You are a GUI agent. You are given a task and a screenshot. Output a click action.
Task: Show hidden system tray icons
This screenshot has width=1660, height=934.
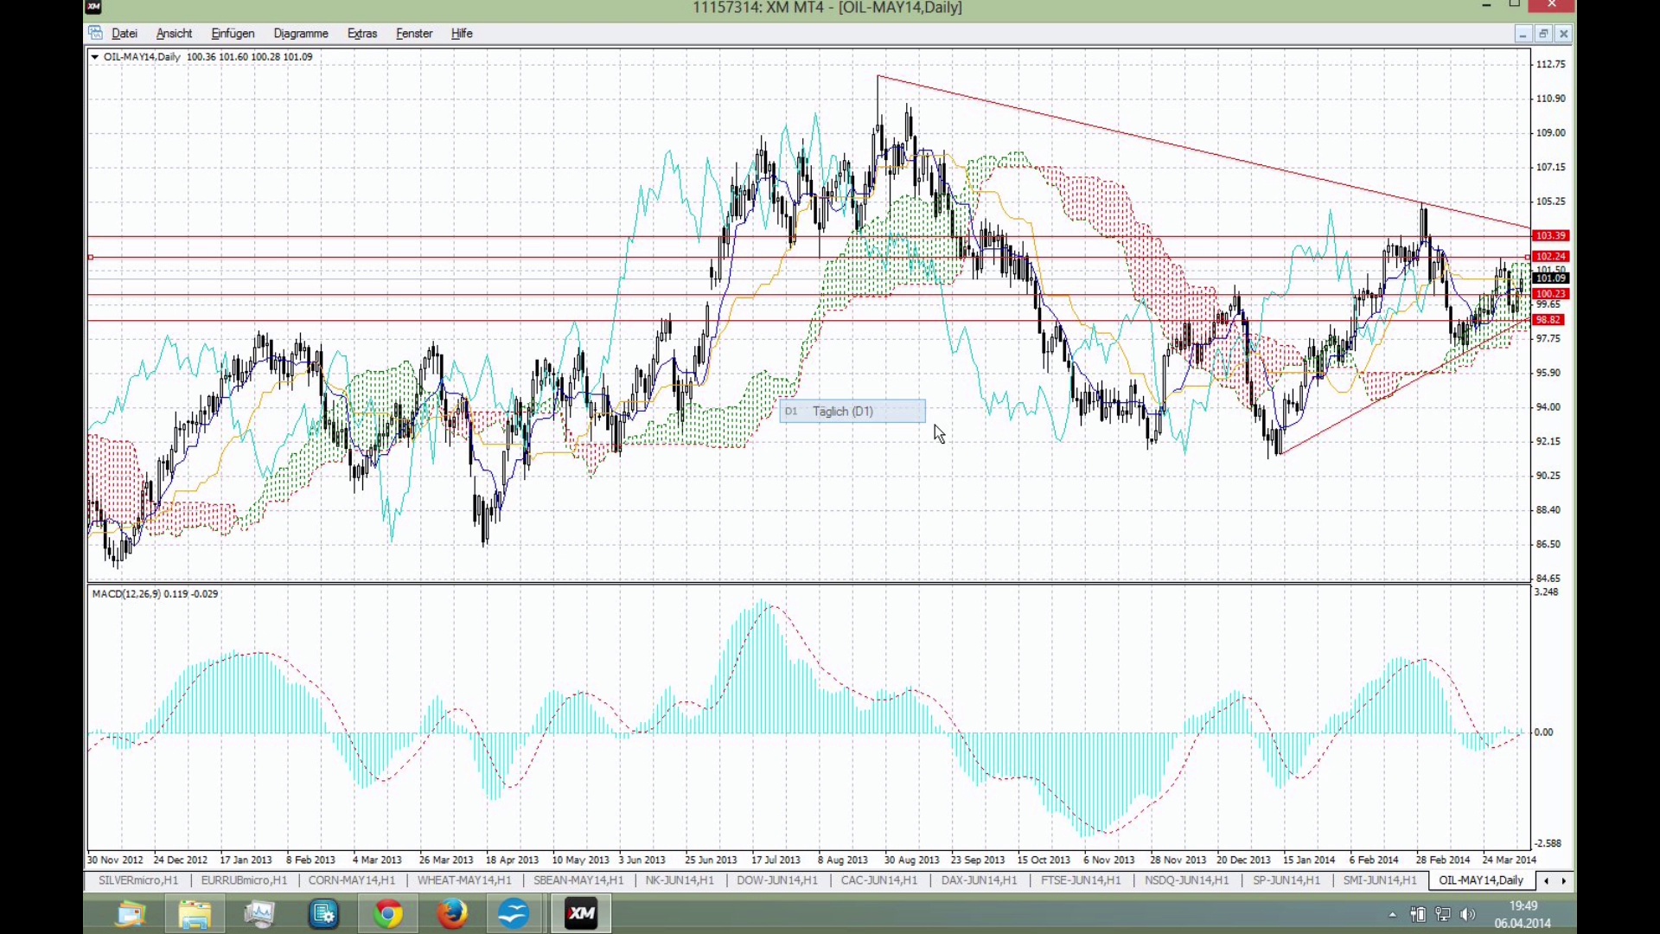pos(1392,914)
